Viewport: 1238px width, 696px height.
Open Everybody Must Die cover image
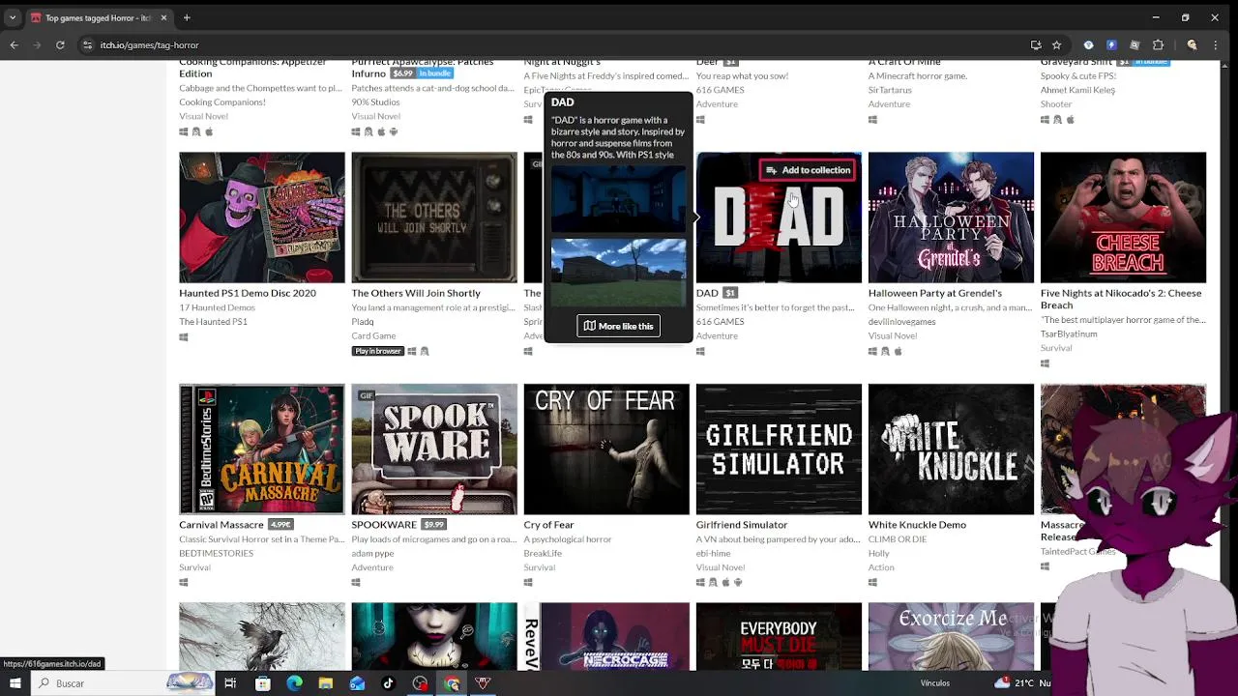click(x=779, y=637)
